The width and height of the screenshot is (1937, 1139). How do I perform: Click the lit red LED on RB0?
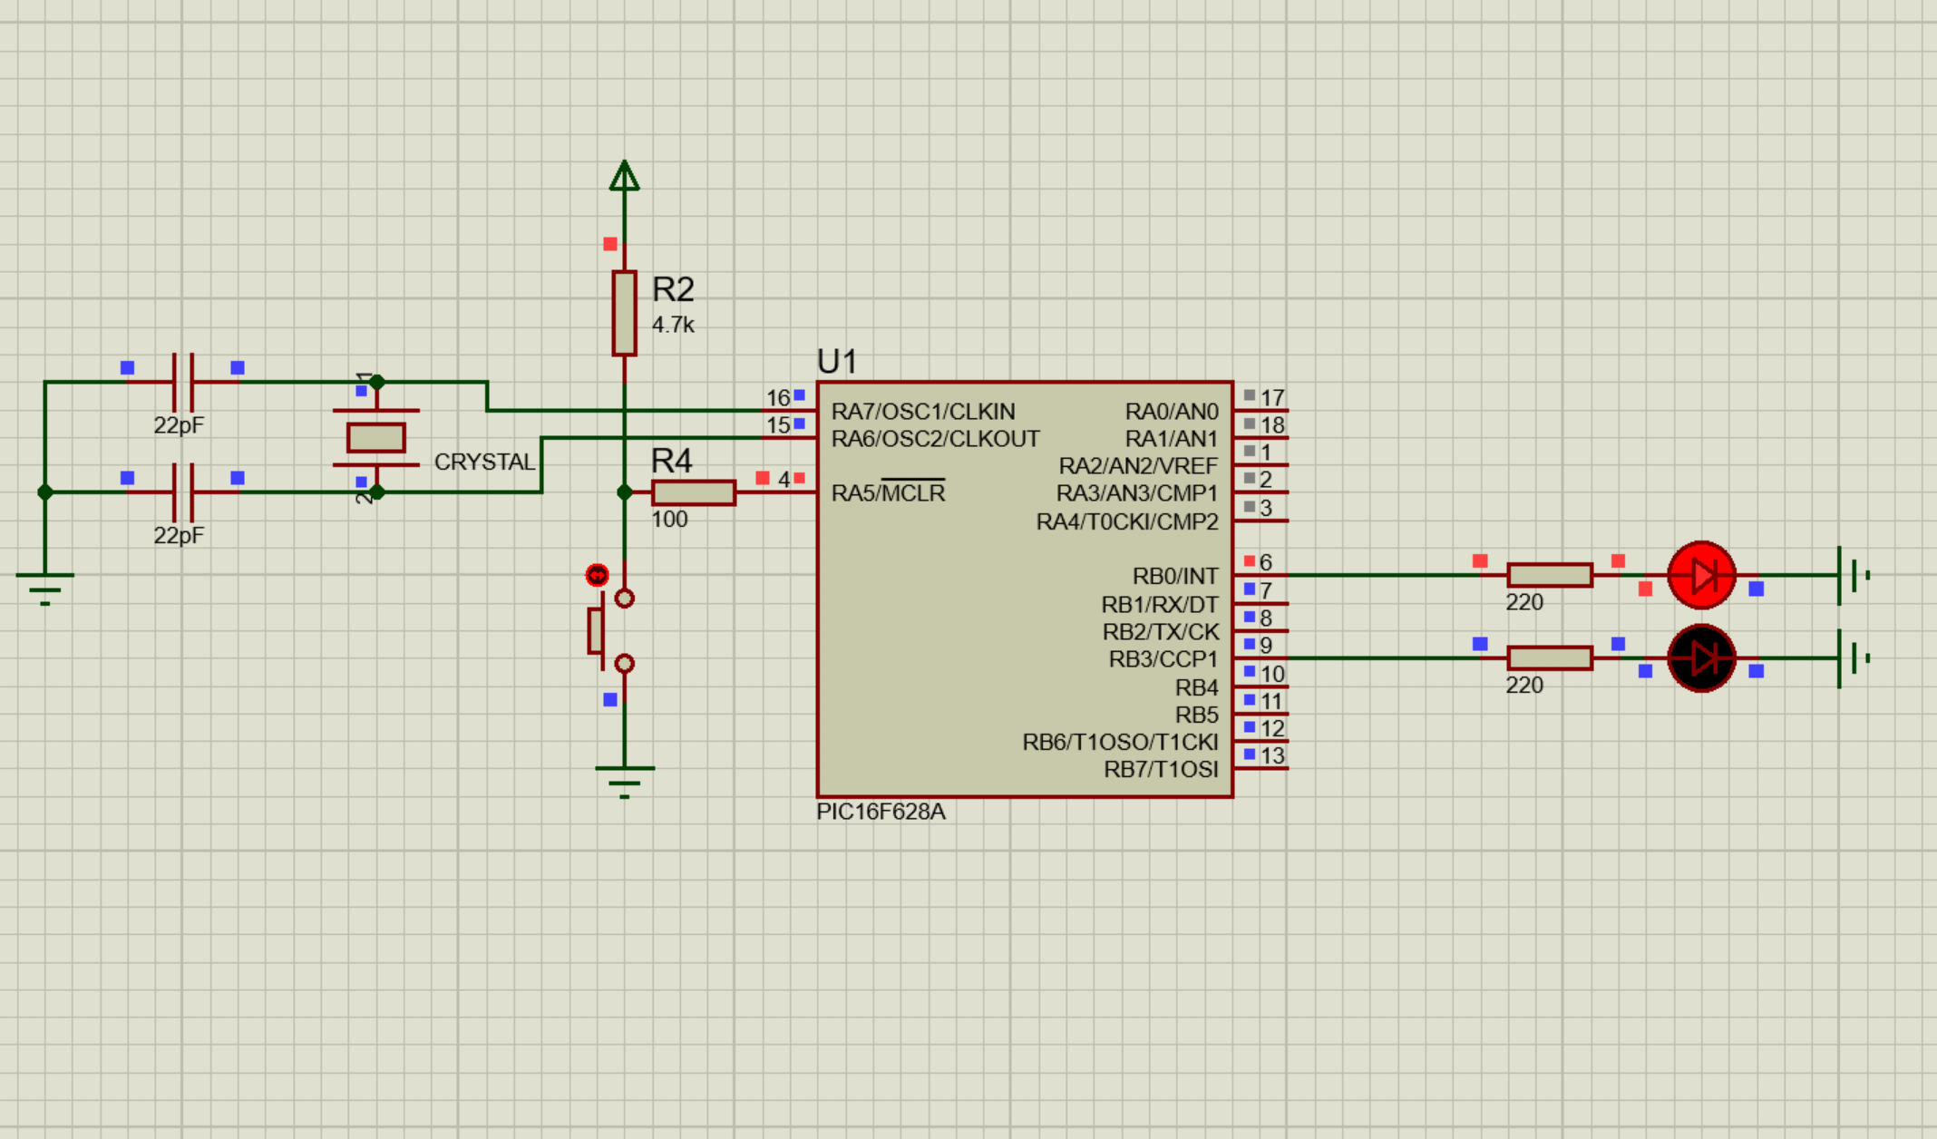[x=1701, y=575]
